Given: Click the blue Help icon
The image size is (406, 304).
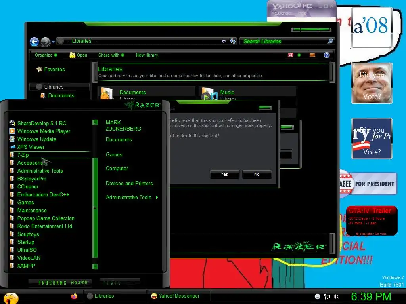Looking at the screenshot, I should click(x=327, y=55).
